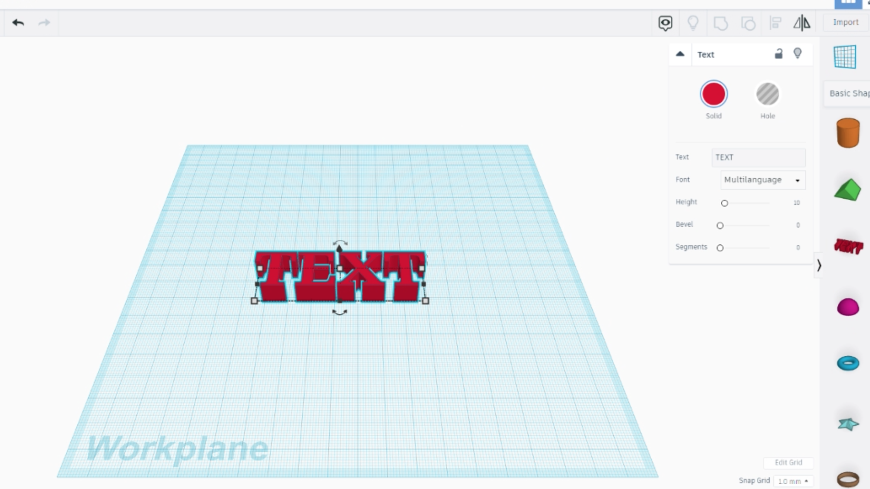The height and width of the screenshot is (489, 870).
Task: Pick the orange Cylinder shape
Action: [848, 133]
